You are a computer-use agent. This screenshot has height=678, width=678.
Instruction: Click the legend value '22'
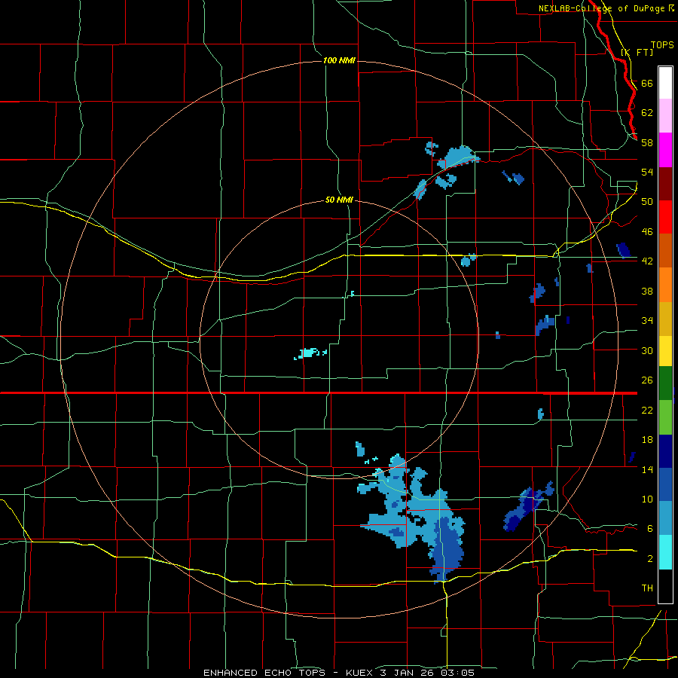(x=647, y=410)
